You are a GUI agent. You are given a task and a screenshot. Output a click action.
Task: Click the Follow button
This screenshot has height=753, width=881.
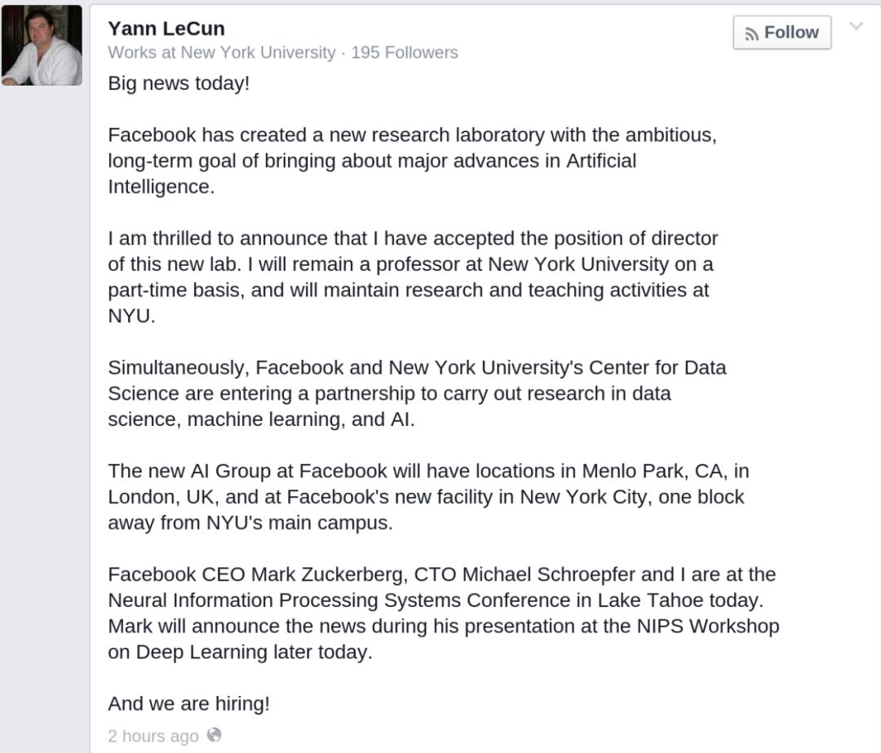[781, 33]
